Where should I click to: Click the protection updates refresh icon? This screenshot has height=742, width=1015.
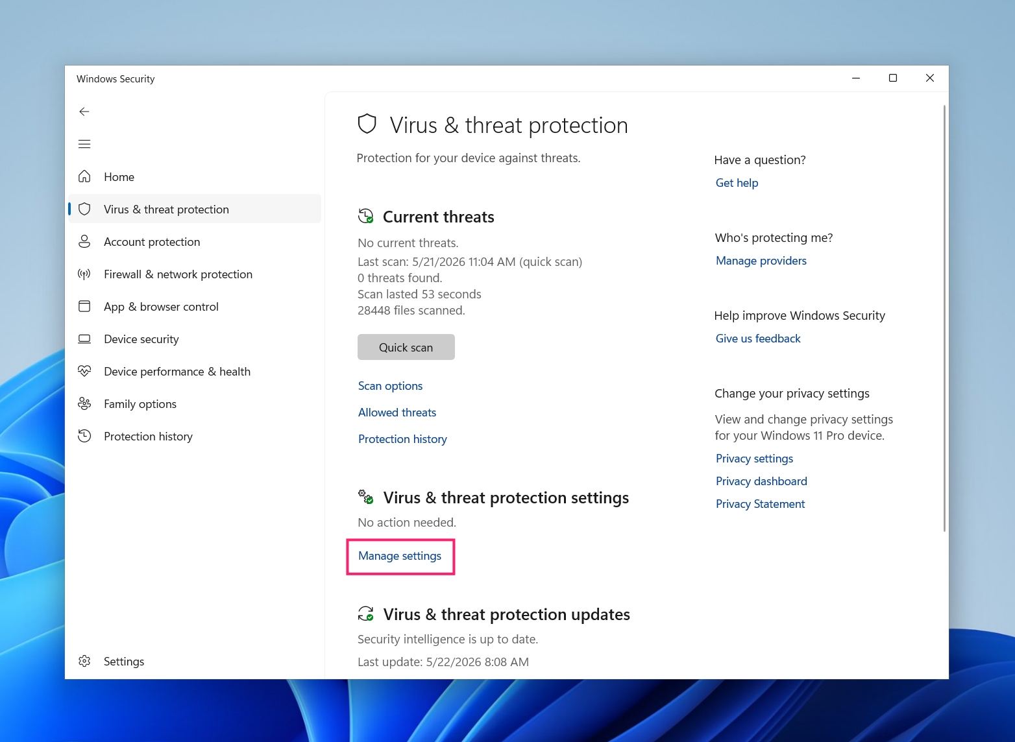pos(366,614)
